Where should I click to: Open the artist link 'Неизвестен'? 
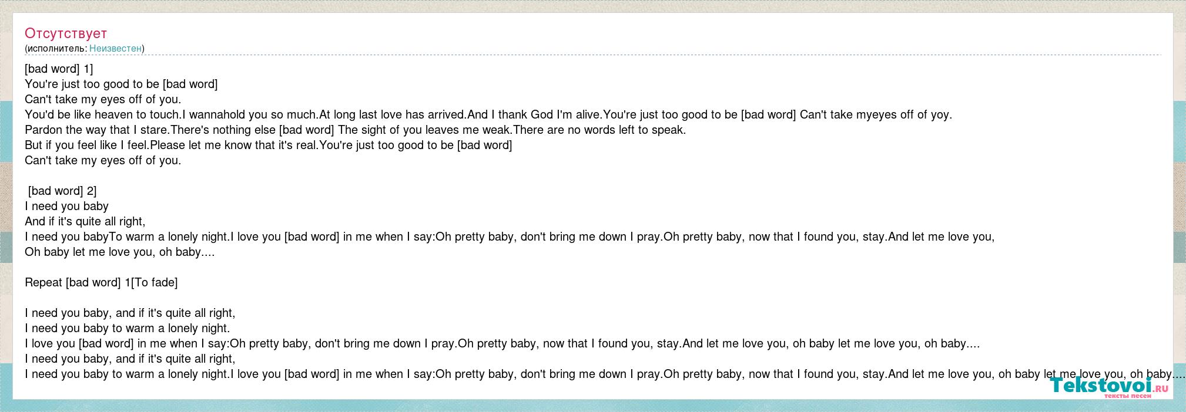point(115,49)
